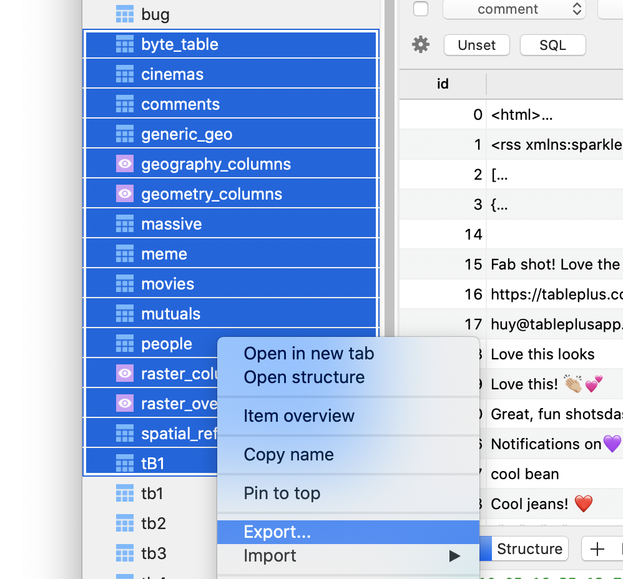
Task: Open the comment filter dropdown
Action: pos(514,9)
